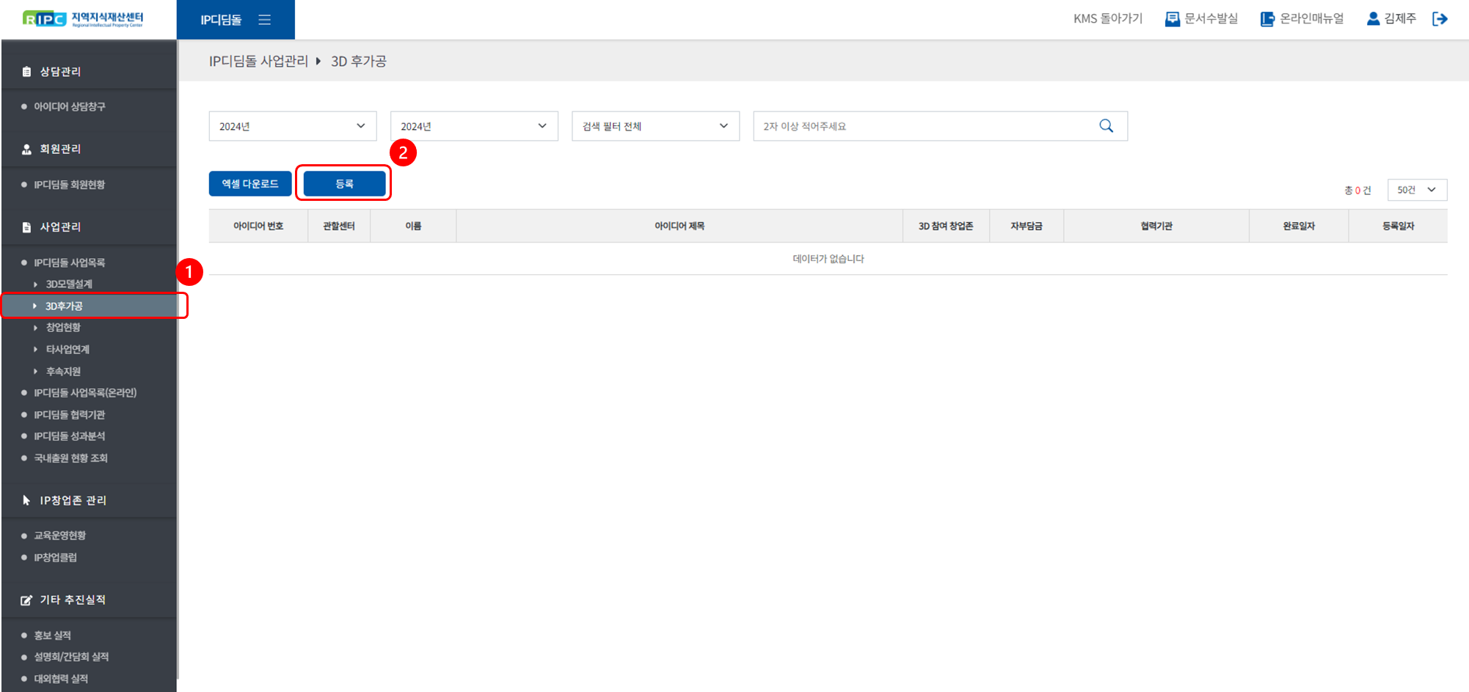Open 온라인매뉴얼 manual icon
1469x692 pixels.
point(1267,19)
